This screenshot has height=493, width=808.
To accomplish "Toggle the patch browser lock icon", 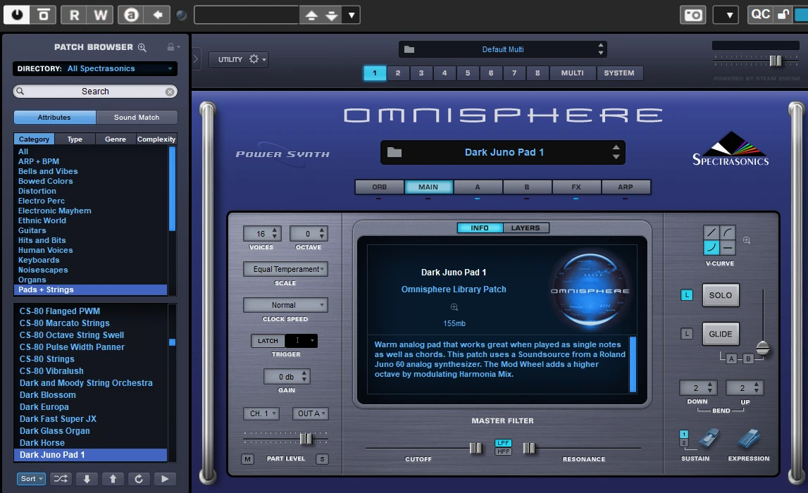I will 170,47.
